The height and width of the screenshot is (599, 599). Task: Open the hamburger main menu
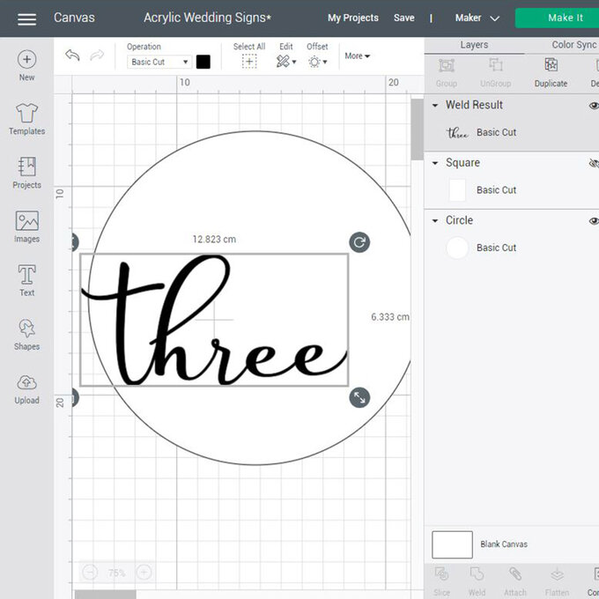pyautogui.click(x=27, y=18)
